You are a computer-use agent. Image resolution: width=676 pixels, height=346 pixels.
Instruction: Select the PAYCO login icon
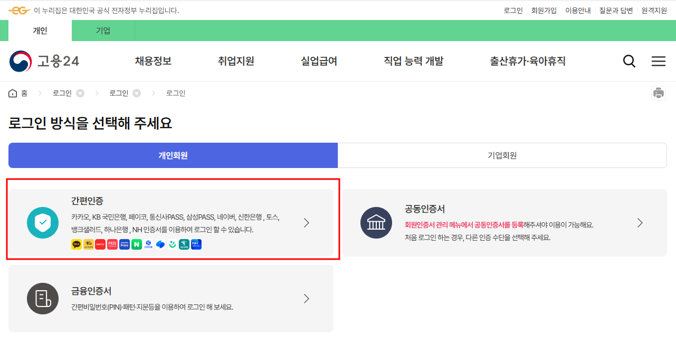pyautogui.click(x=100, y=244)
